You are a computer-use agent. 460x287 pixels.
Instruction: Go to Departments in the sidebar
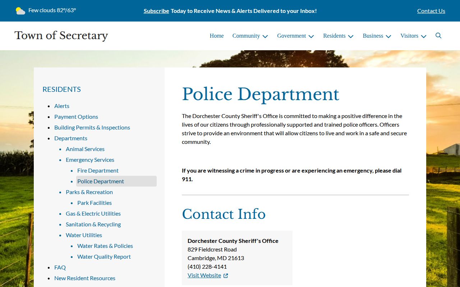click(71, 138)
